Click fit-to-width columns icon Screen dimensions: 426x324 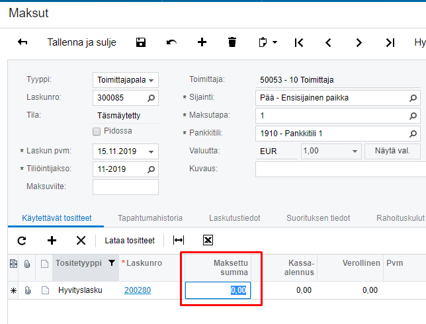pos(179,240)
